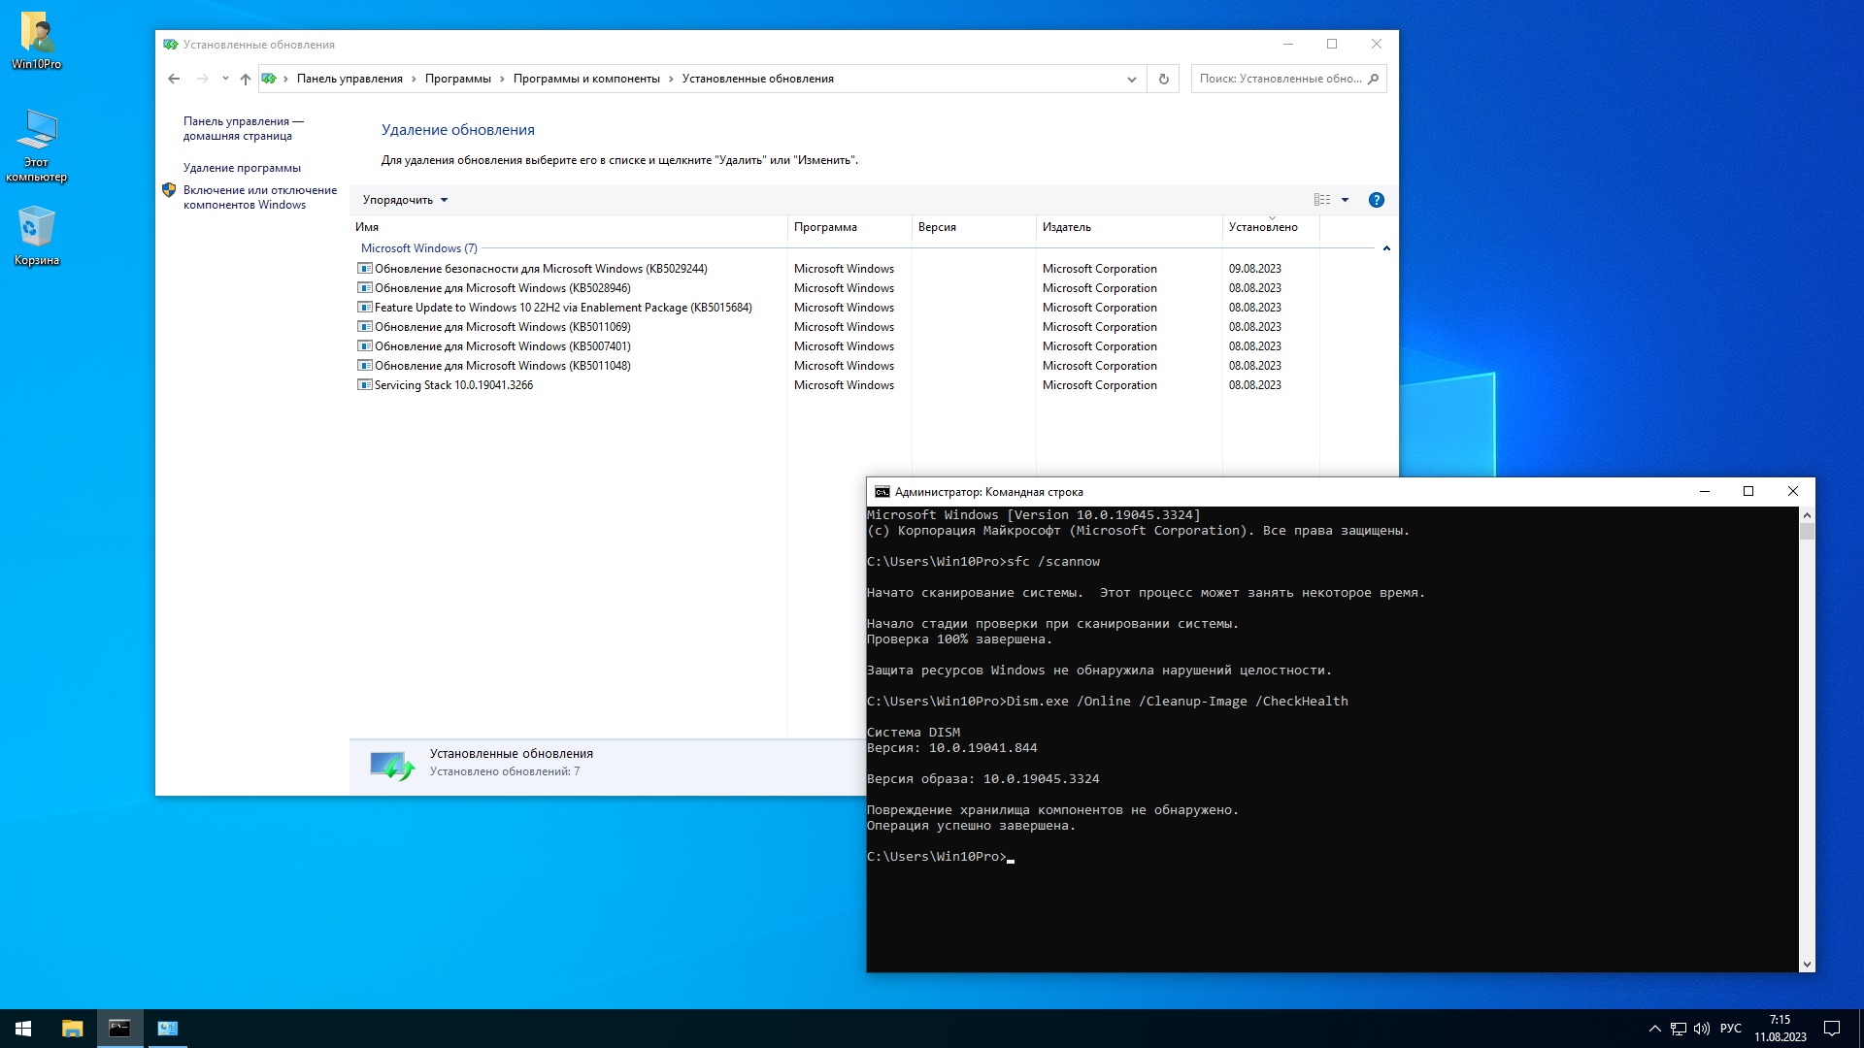Screen dimensions: 1864x1048
Task: Open 'Программы и компоненты' breadcrumb
Action: (586, 79)
